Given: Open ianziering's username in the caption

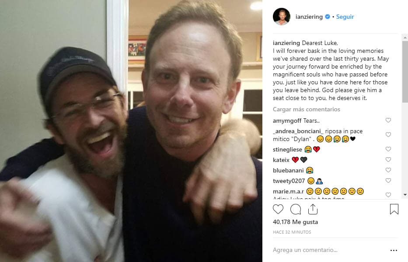Looking at the screenshot, I should click(x=286, y=43).
